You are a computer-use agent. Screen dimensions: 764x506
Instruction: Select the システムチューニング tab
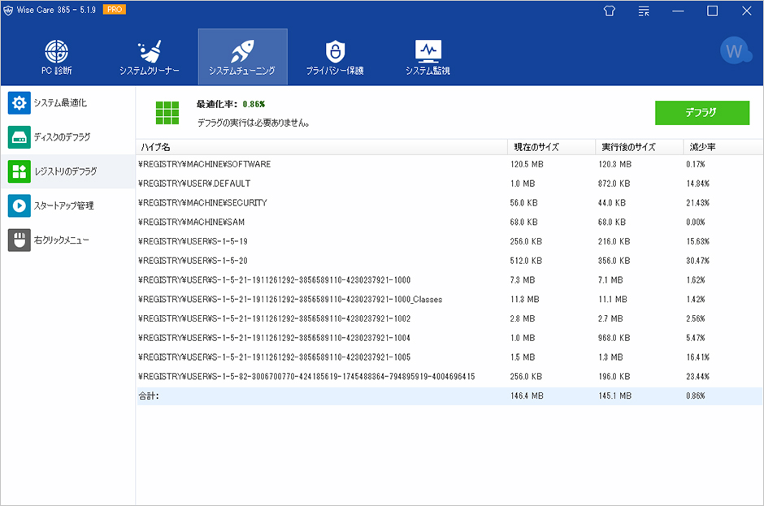[243, 57]
